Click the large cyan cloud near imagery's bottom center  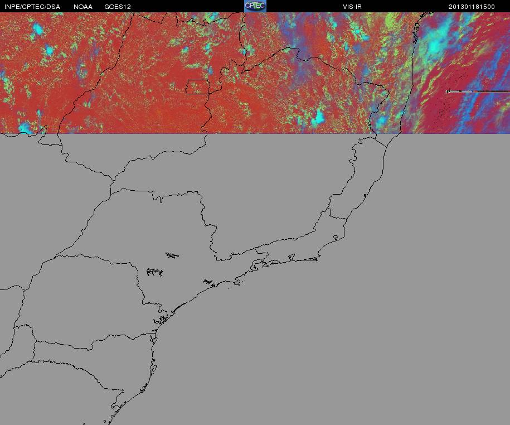tap(318, 118)
